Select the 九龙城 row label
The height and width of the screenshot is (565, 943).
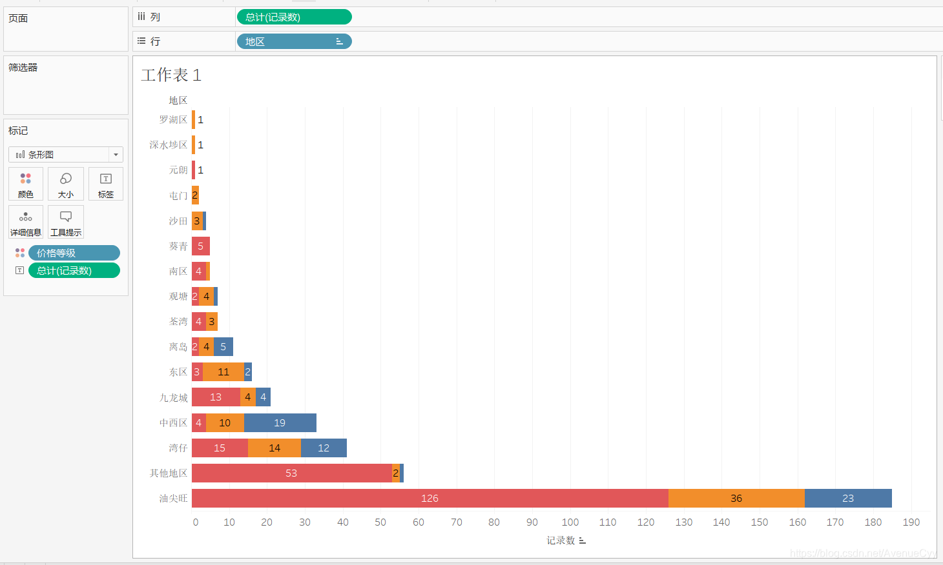click(x=173, y=397)
